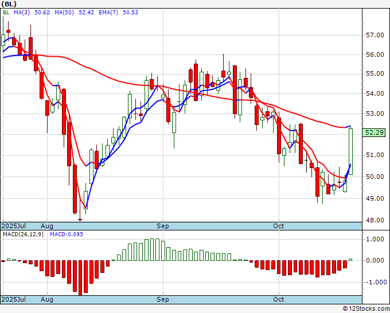Click the MACD:0.095 value label
Screen dimensions: 390x313
(67, 234)
